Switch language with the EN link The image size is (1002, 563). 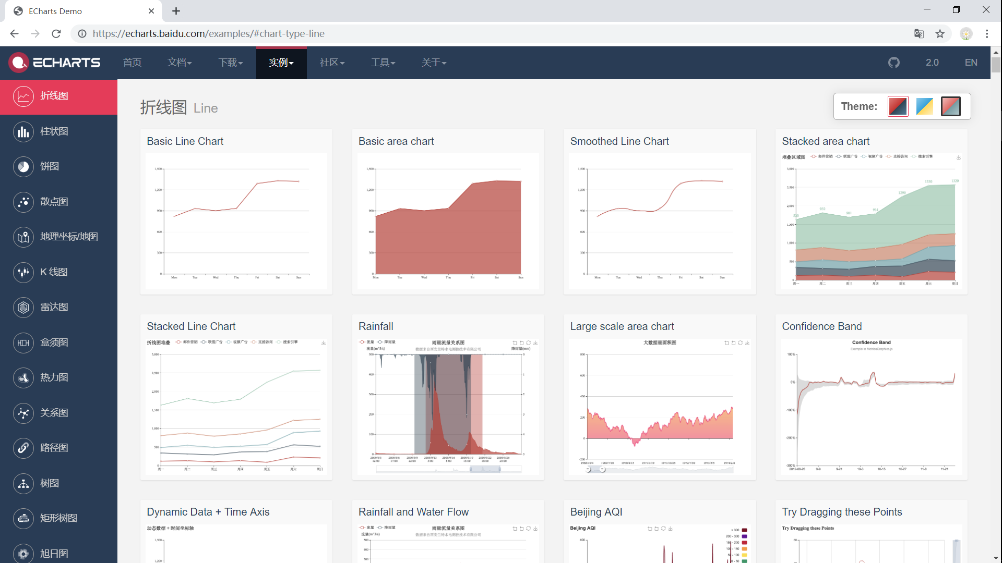coord(971,63)
